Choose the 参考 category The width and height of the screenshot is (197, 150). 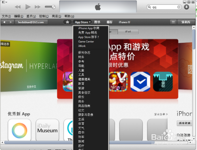click(81, 61)
